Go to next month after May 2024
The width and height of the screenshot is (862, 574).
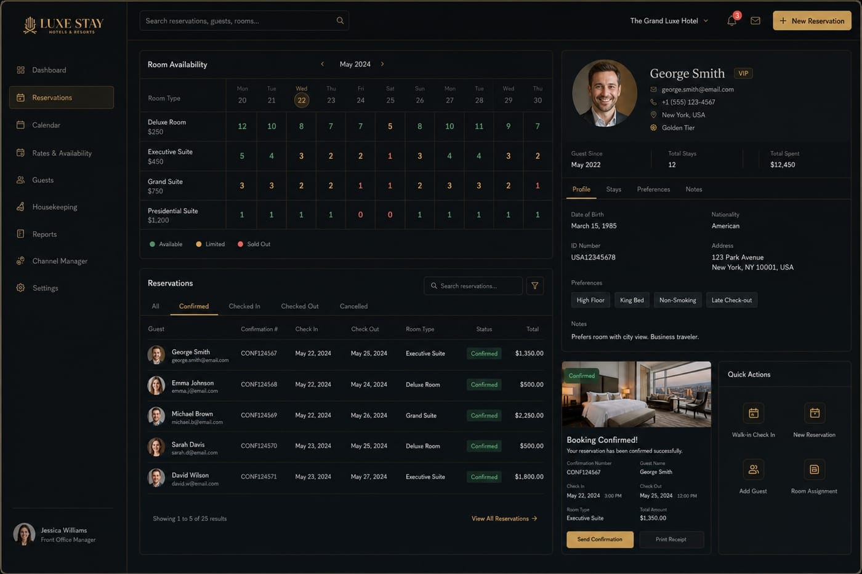[382, 64]
